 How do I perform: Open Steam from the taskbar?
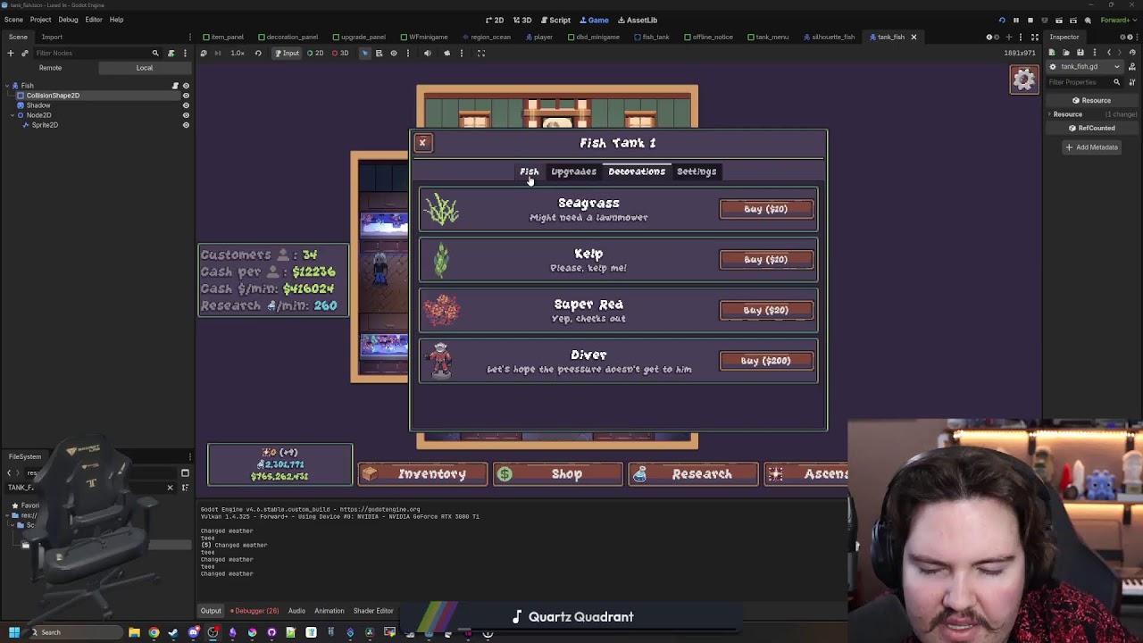(x=173, y=632)
